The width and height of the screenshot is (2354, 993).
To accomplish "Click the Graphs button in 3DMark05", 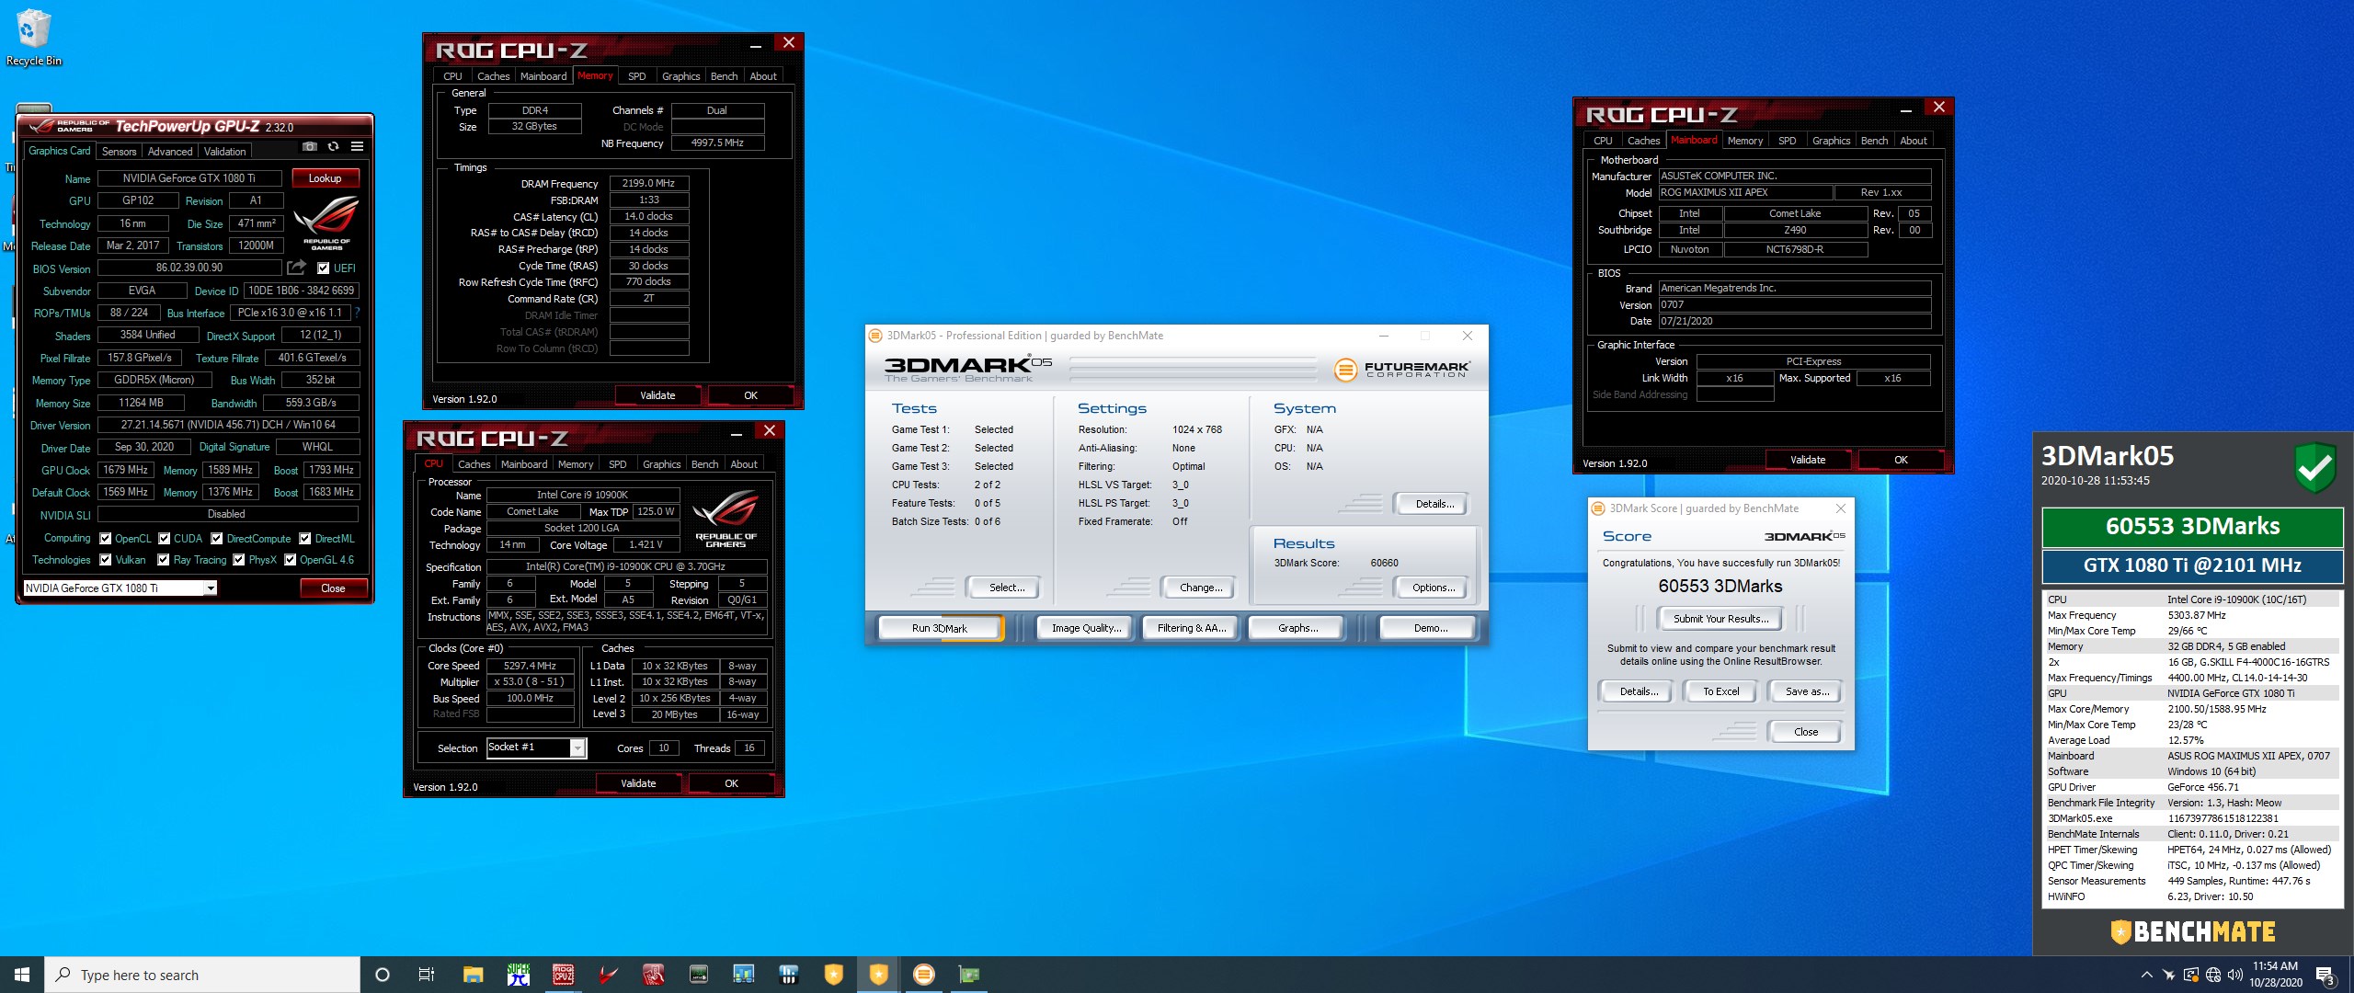I will 1297,628.
